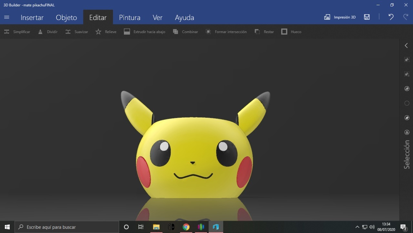Apply the Hueco operation

point(291,32)
